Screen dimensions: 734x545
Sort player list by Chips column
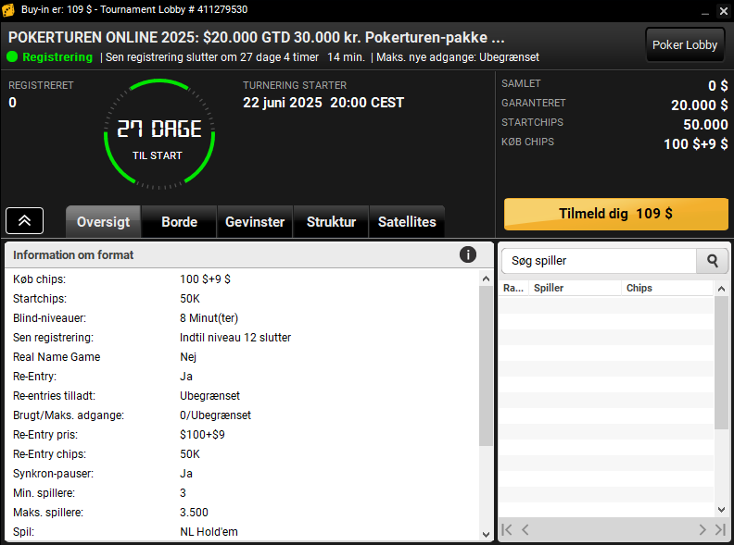[666, 288]
